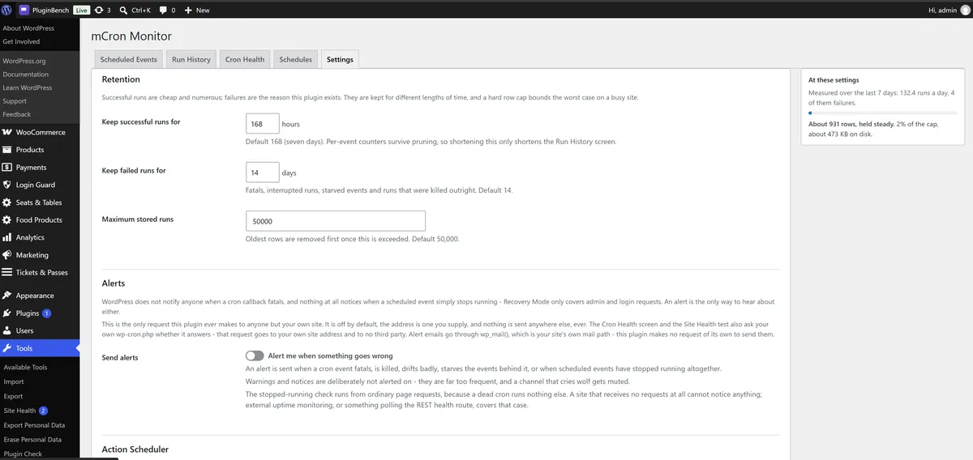
Task: Click the Keep successful runs hours field
Action: (x=263, y=124)
